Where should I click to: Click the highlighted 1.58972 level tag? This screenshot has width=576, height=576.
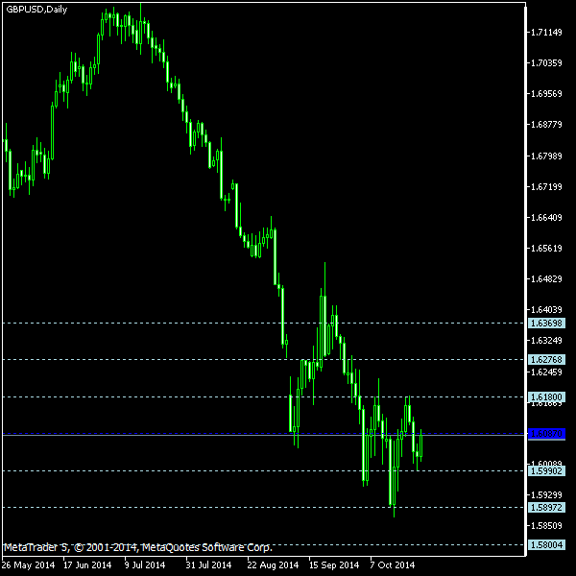[x=546, y=508]
